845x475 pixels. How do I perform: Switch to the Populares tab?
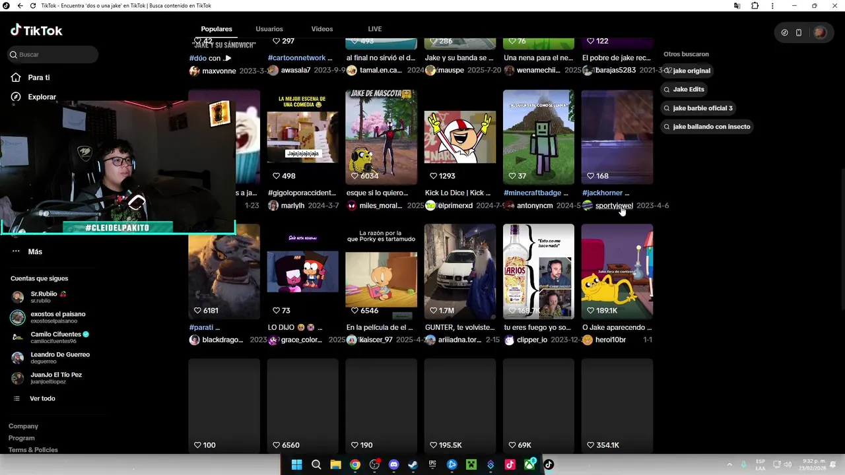[x=217, y=29]
